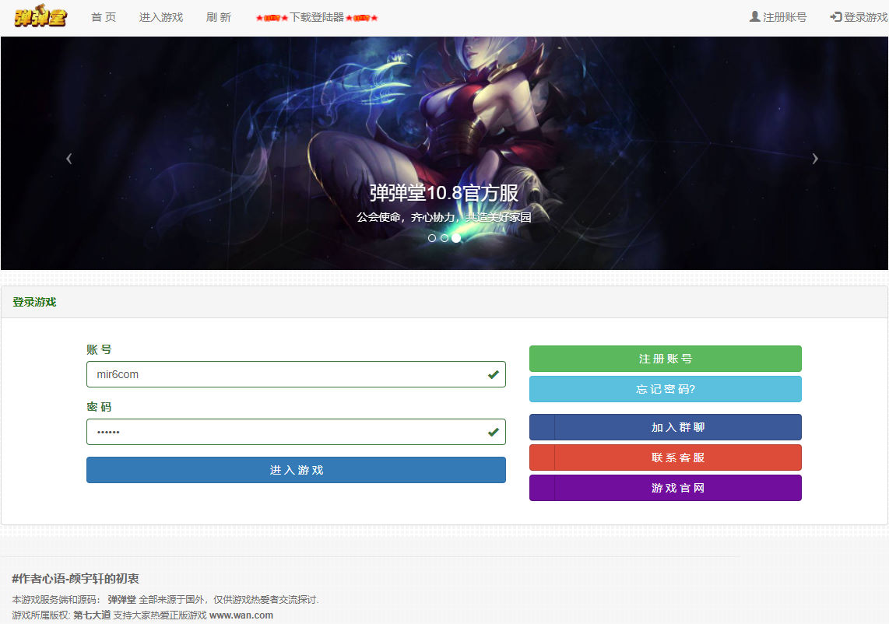The image size is (889, 624).
Task: Focus the 账号 field containing mir6com
Action: coord(296,374)
